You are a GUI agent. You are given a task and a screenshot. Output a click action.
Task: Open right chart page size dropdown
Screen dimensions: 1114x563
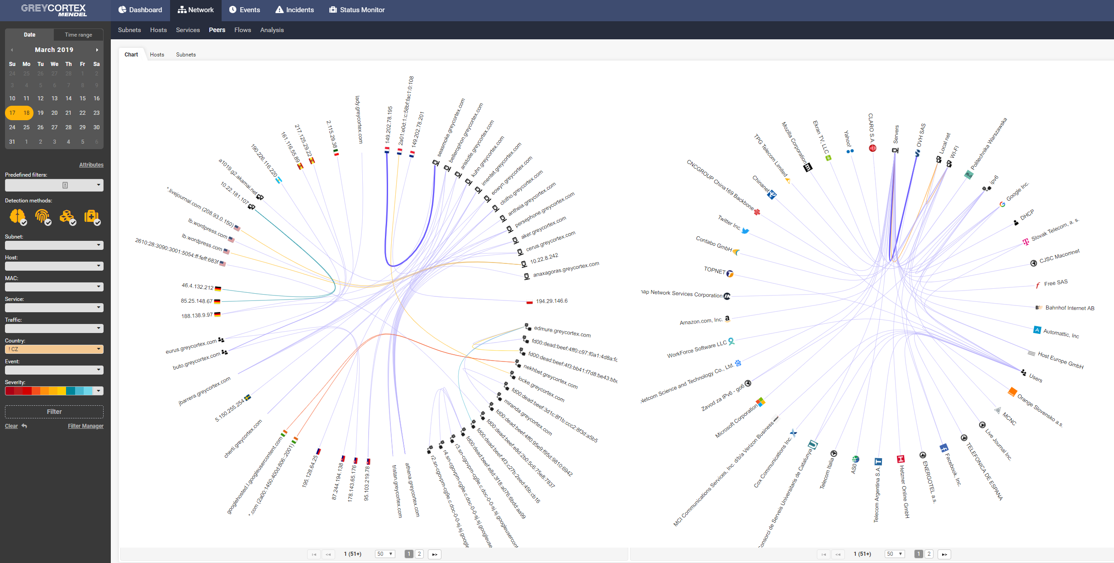click(x=895, y=554)
